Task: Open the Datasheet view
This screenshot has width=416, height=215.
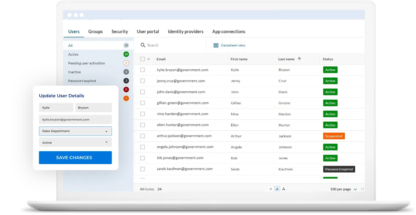Action: pyautogui.click(x=228, y=45)
